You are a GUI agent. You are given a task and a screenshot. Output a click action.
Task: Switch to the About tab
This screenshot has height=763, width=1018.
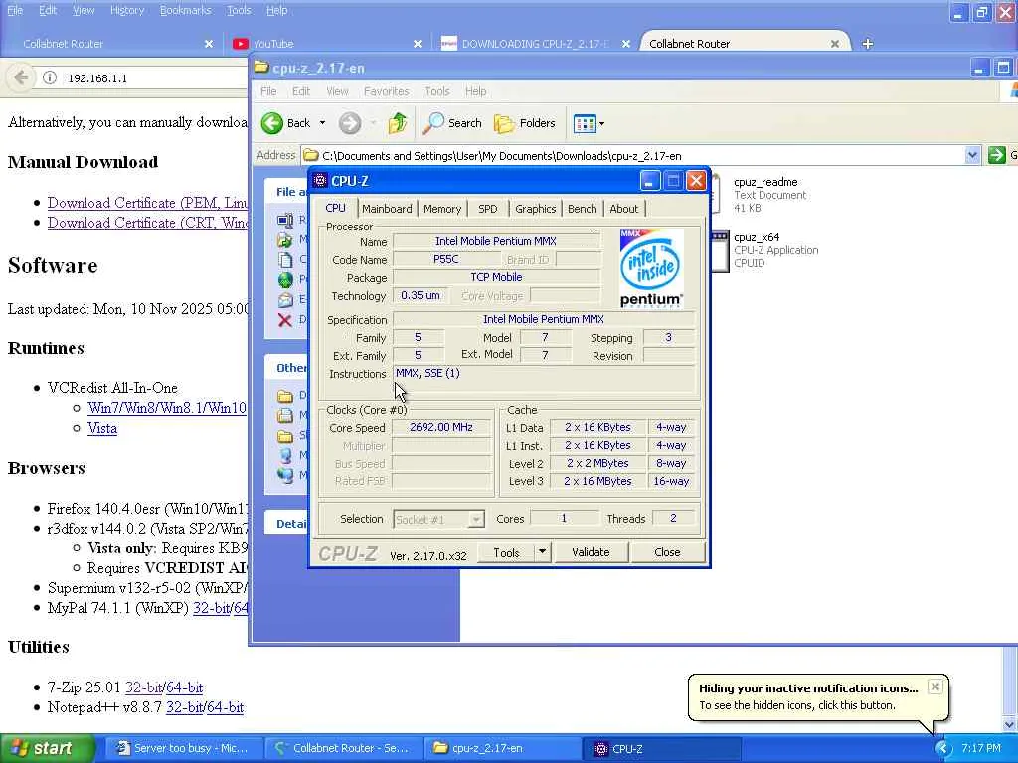click(624, 209)
